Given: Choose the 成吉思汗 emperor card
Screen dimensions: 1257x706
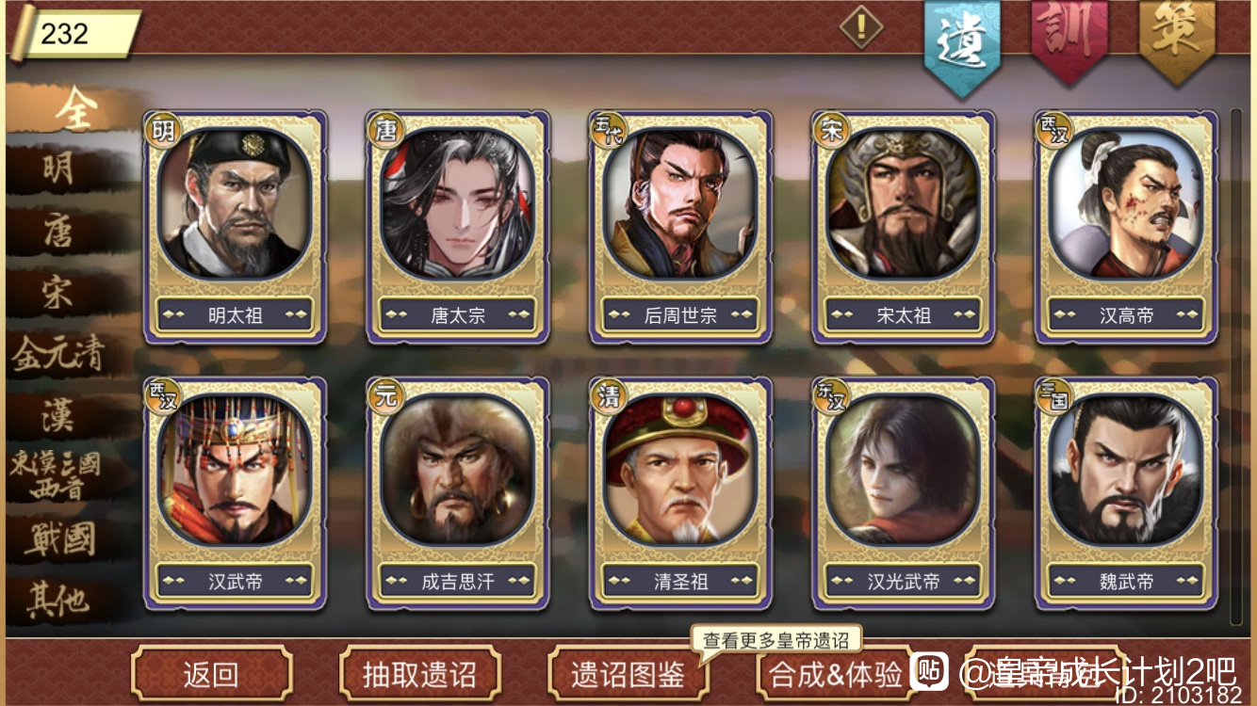Looking at the screenshot, I should (458, 492).
